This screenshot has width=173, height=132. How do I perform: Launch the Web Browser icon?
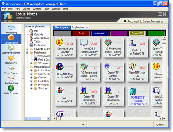(11, 90)
